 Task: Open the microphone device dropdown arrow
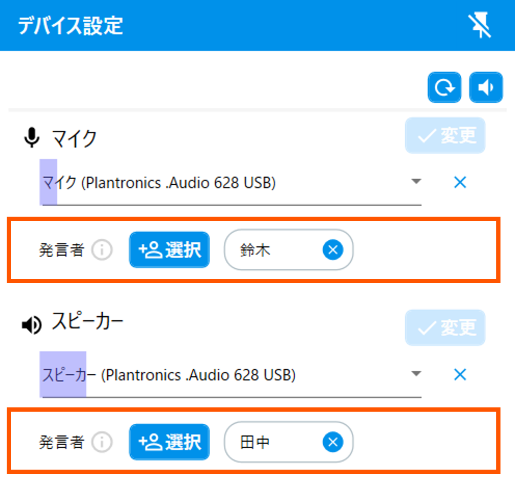[x=416, y=181]
